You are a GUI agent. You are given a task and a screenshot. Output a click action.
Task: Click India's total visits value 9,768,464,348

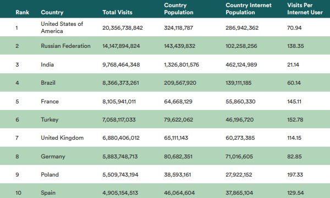[x=121, y=64]
